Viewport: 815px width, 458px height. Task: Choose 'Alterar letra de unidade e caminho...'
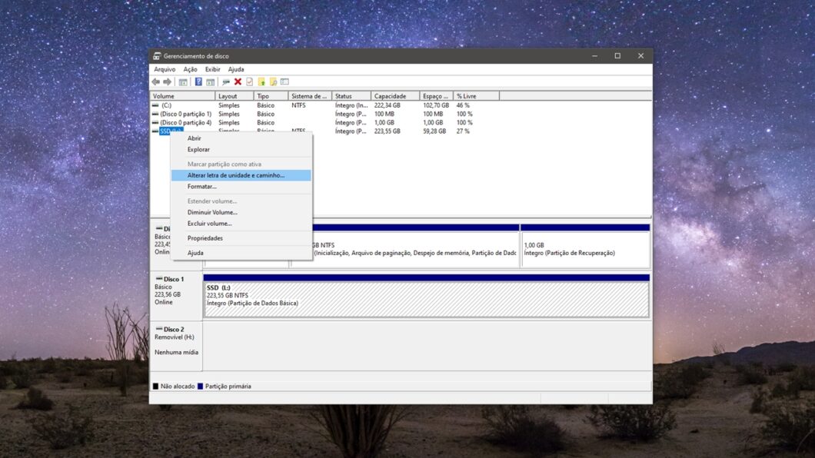tap(235, 176)
